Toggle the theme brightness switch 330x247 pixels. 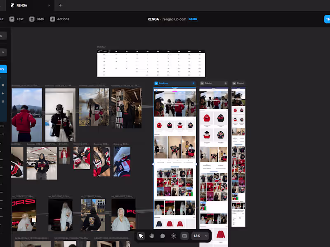174,236
